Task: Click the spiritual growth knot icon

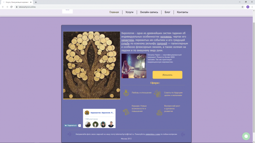Action: 159,112
